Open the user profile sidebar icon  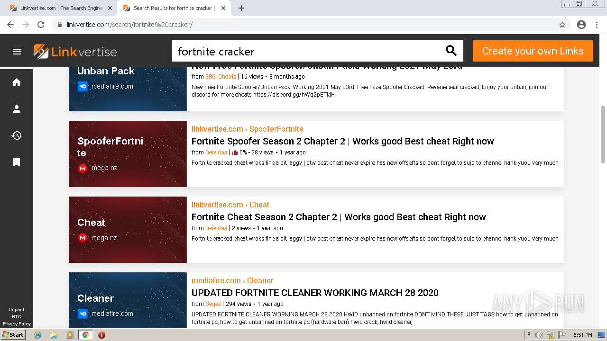17,109
